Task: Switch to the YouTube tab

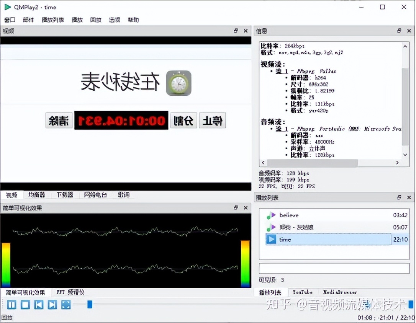Action: [x=303, y=292]
